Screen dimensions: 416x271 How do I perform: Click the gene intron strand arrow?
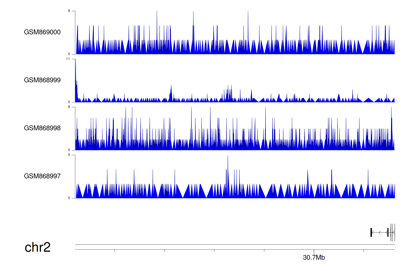379,232
